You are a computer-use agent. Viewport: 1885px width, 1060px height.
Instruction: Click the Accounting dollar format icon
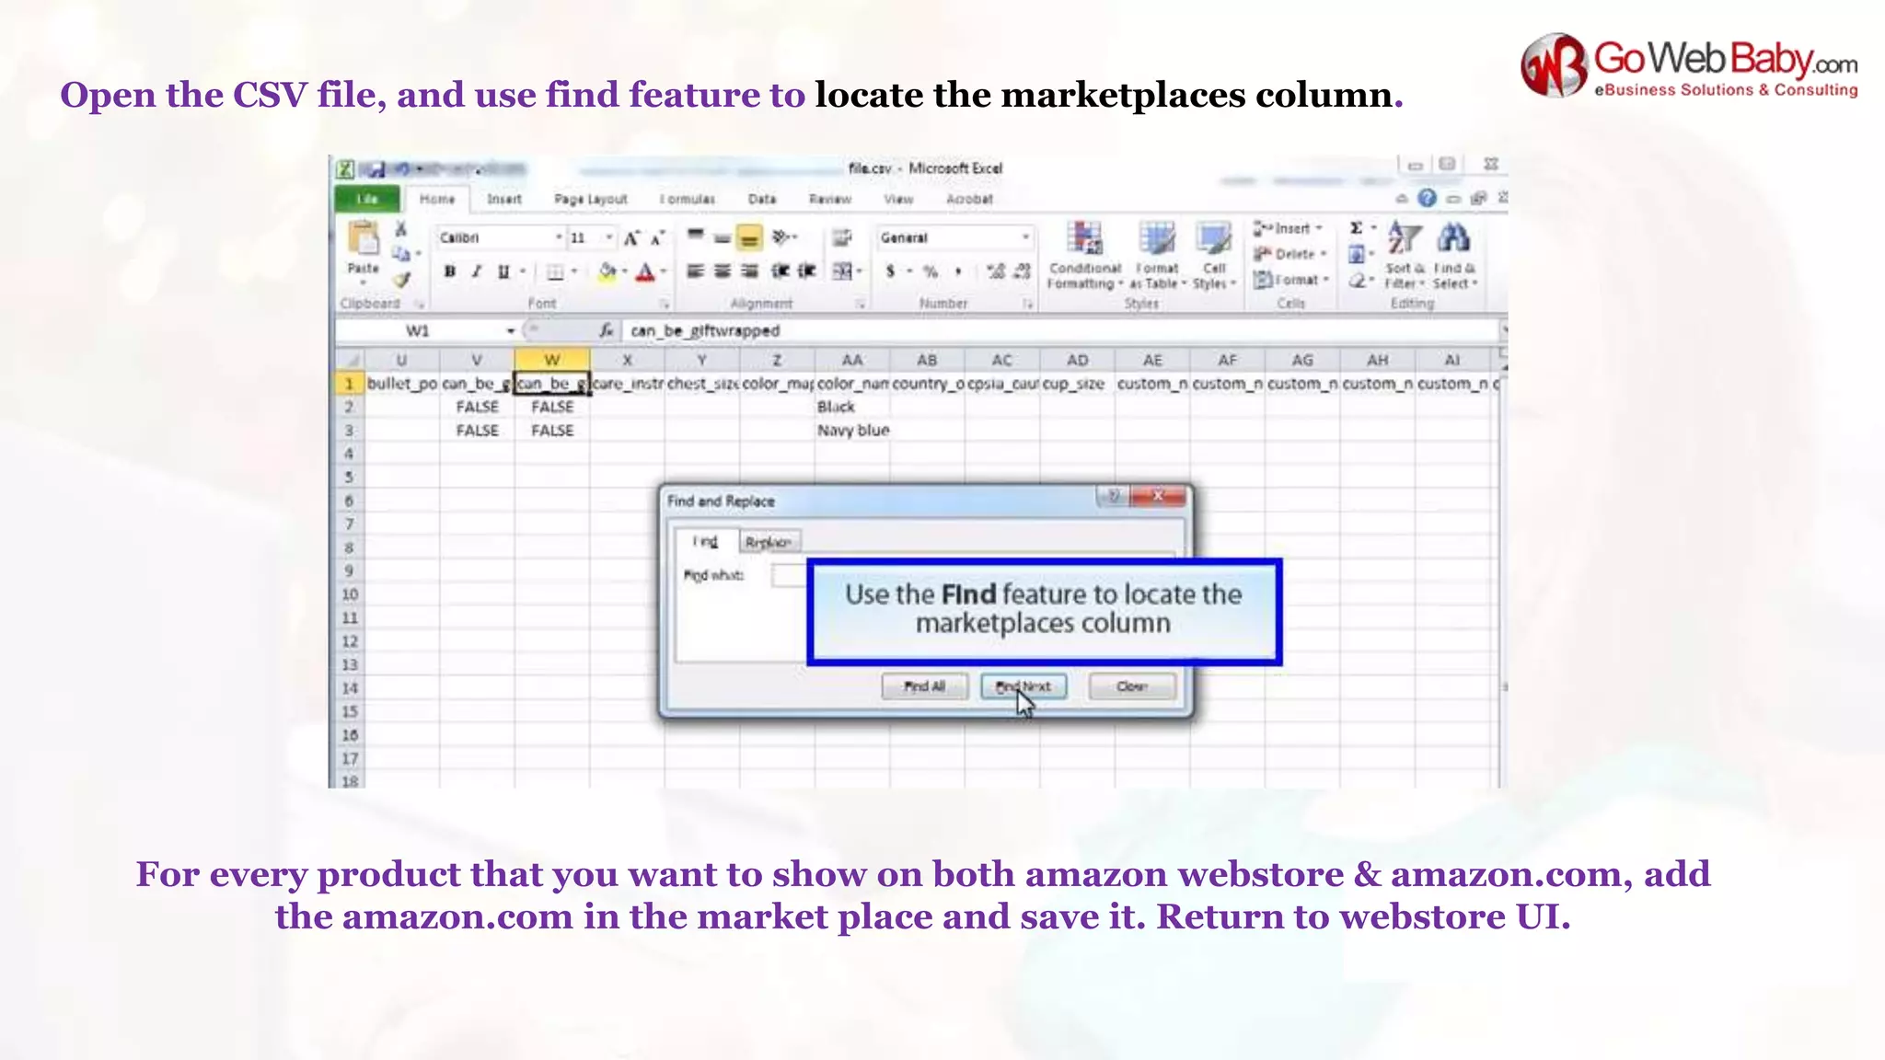click(x=890, y=271)
